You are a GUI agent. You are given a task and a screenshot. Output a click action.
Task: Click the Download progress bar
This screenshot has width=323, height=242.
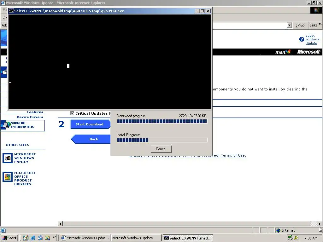tap(162, 121)
